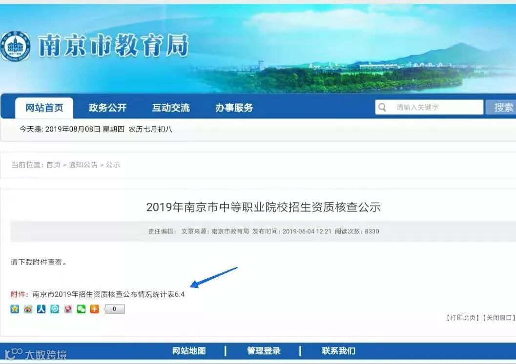Click the magnifier icon in the search box
Viewport: 516px width, 364px height.
pos(382,107)
